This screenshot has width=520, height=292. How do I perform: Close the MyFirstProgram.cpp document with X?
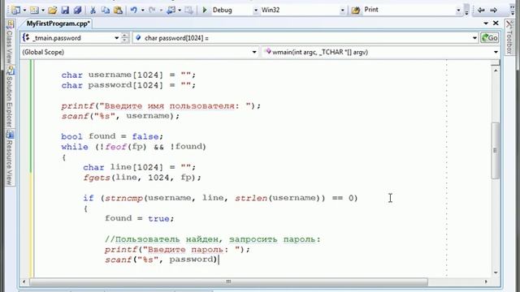pos(496,23)
